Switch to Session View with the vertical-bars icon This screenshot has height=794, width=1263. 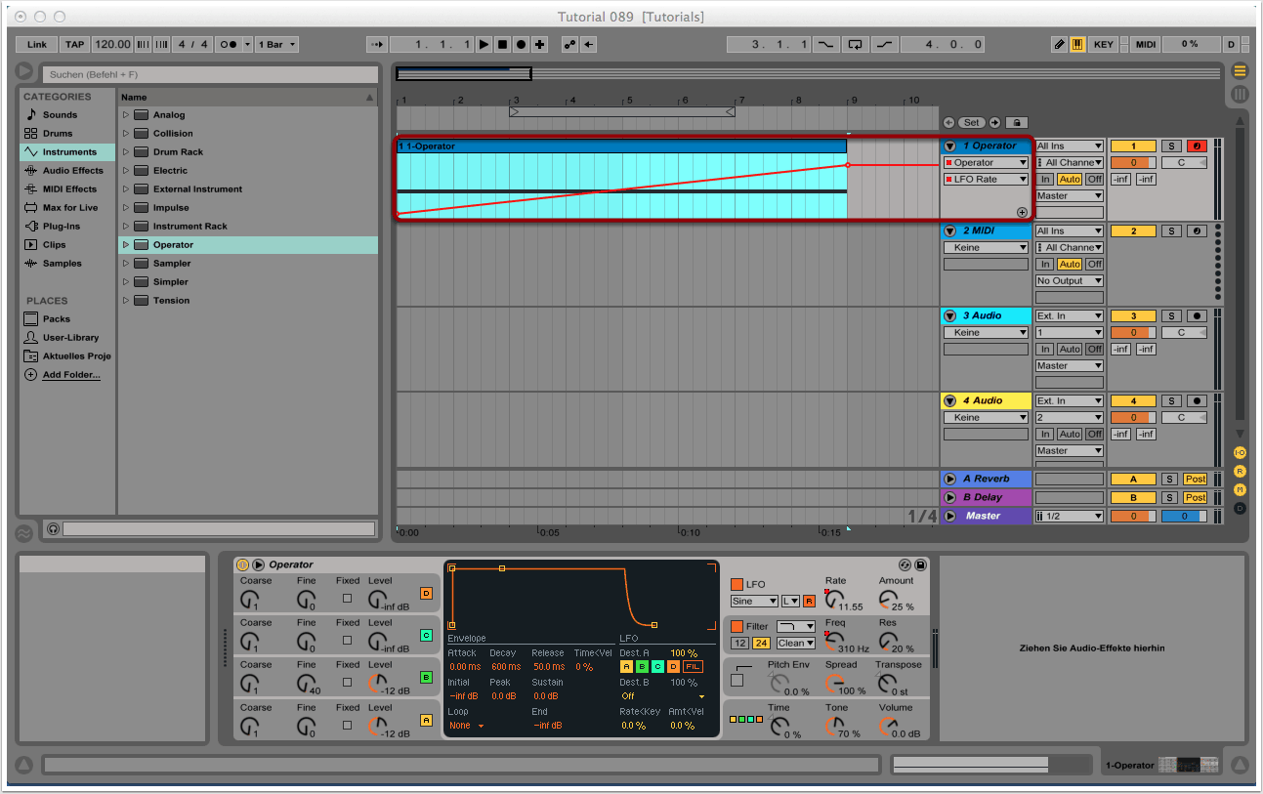pos(1240,95)
